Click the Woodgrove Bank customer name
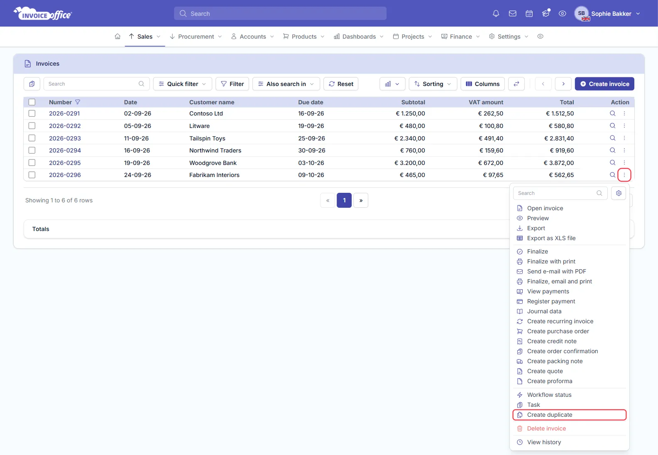 [213, 163]
